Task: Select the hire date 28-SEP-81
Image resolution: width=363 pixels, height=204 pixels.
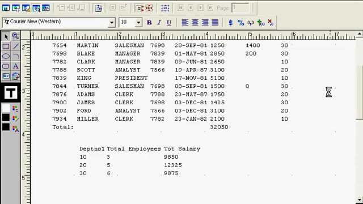Action: (191, 45)
